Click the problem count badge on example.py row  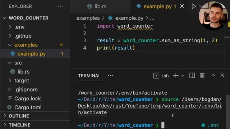click(62, 54)
